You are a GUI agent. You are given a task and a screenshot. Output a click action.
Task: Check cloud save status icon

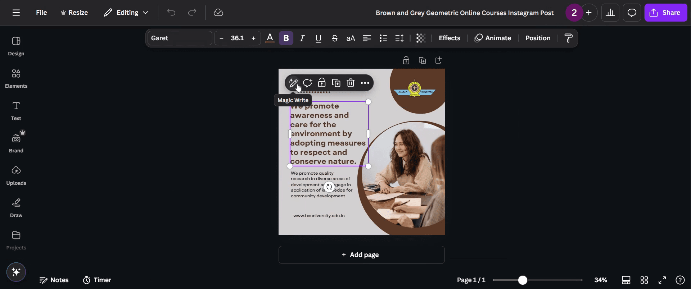click(x=218, y=13)
